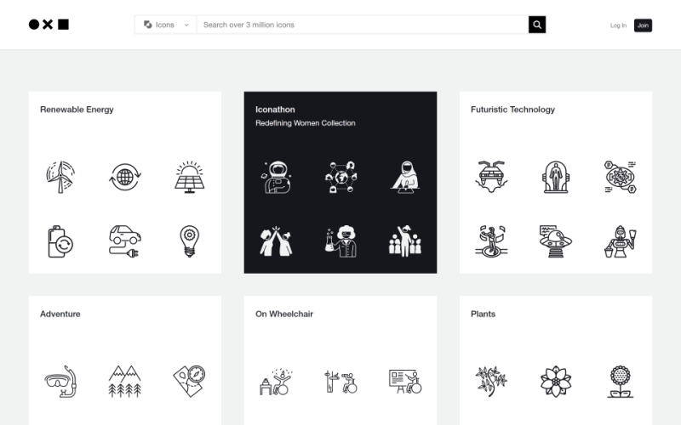This screenshot has width=681, height=425.
Task: Select the cleaning robot icon
Action: point(621,241)
